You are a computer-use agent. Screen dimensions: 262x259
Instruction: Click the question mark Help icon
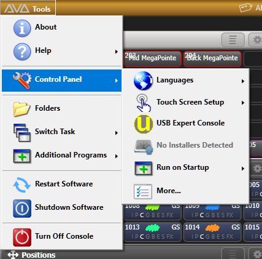coord(22,52)
